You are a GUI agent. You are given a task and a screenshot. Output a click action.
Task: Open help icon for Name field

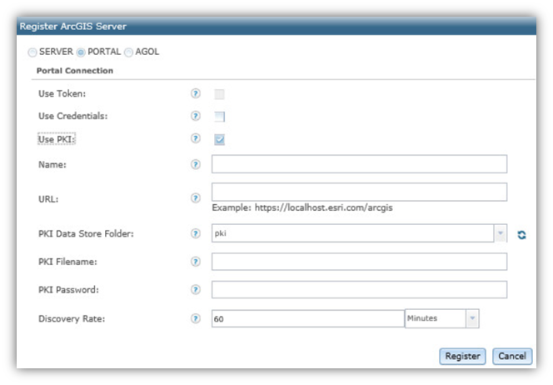[x=196, y=164]
